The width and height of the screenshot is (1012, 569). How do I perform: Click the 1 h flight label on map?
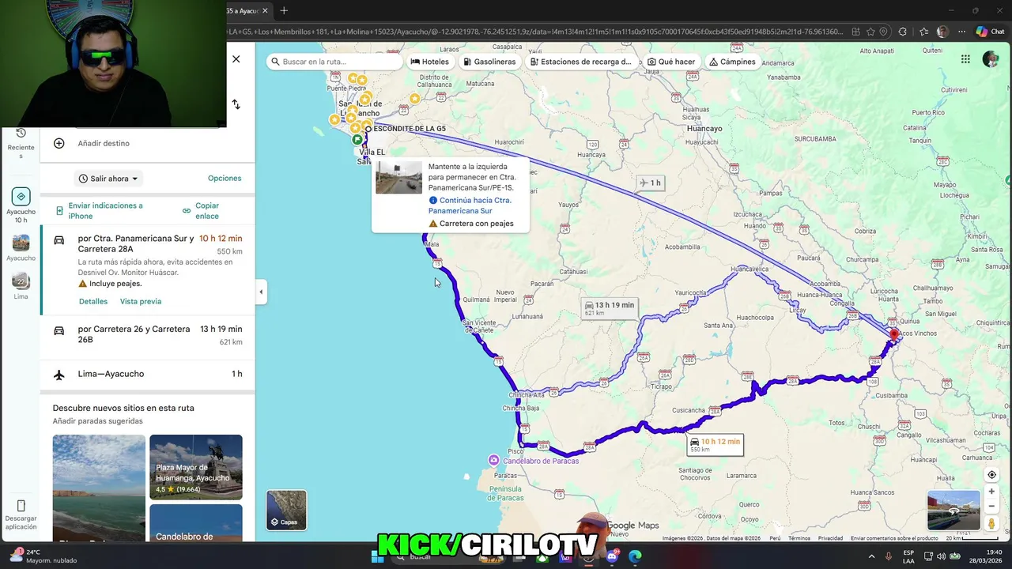[650, 183]
